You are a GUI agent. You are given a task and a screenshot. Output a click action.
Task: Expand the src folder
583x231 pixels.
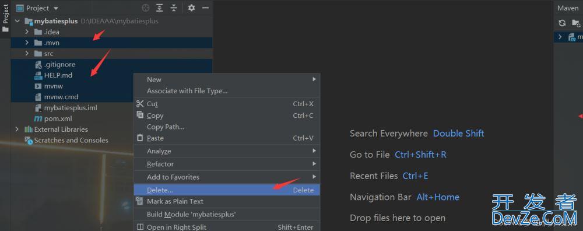[x=27, y=54]
